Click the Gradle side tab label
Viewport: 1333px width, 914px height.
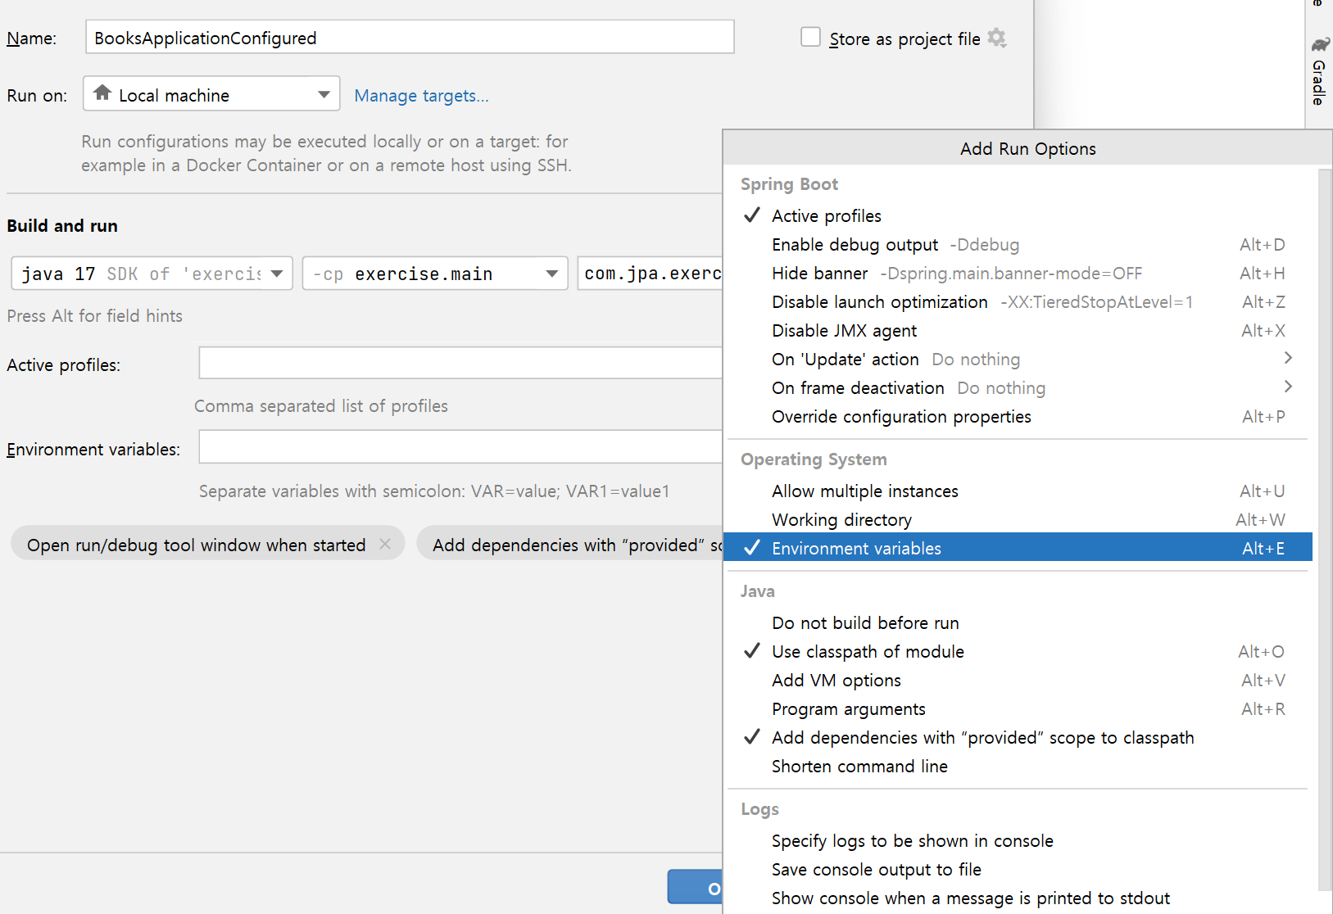1319,82
